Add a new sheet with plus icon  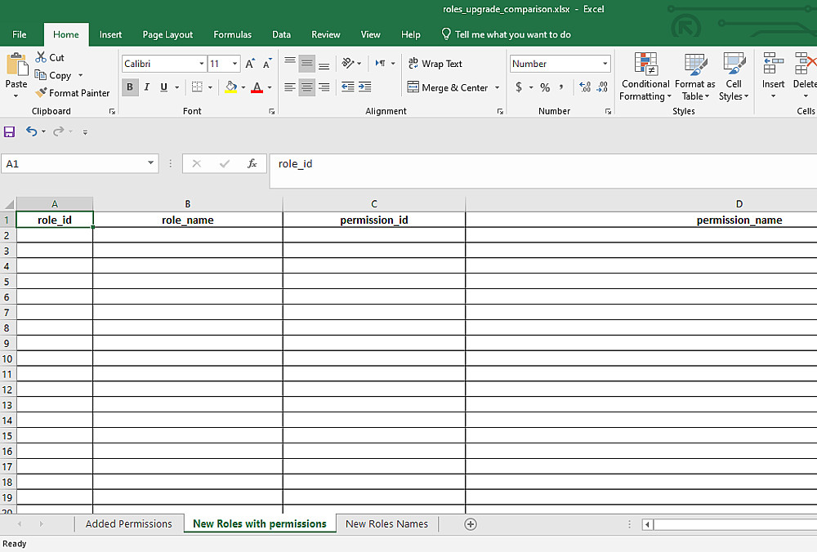(x=471, y=524)
